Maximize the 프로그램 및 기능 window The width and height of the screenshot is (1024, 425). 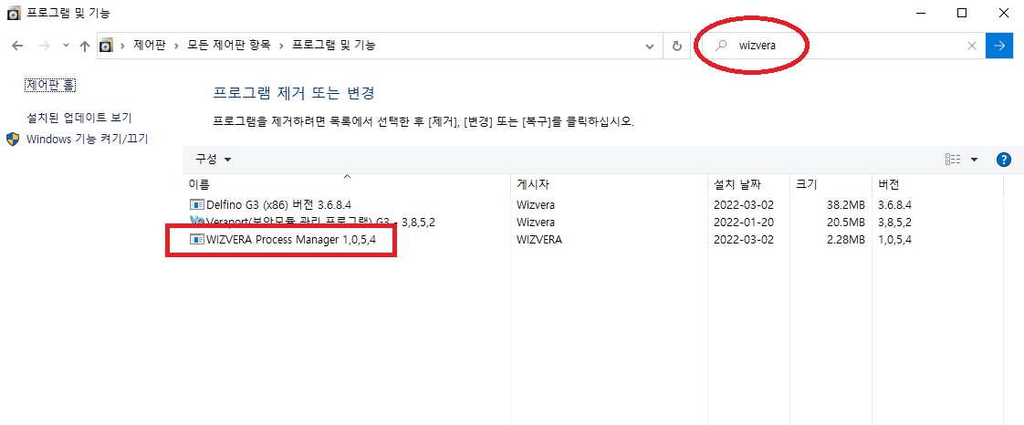point(962,13)
